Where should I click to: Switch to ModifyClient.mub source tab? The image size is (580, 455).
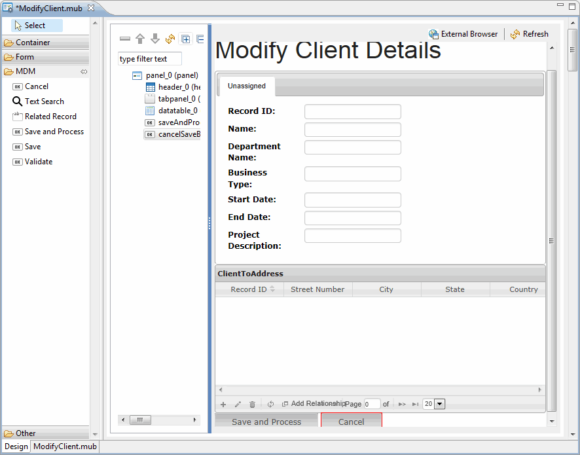click(x=65, y=446)
